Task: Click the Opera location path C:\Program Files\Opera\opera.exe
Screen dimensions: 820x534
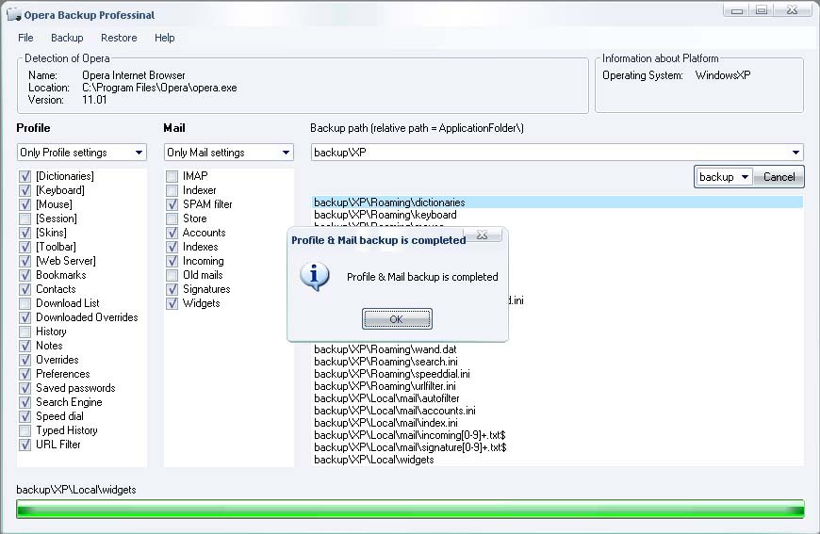Action: tap(159, 88)
